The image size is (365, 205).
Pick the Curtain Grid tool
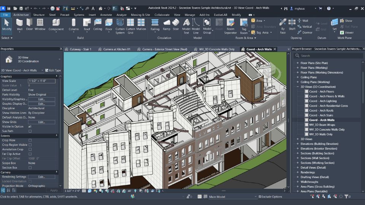130,26
